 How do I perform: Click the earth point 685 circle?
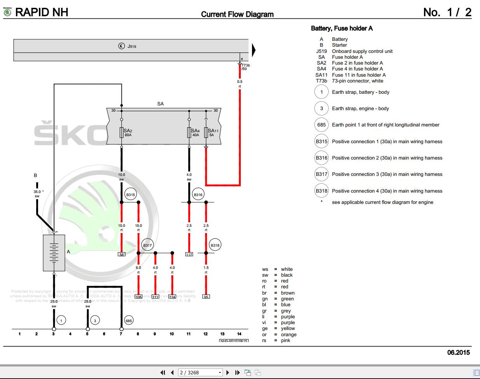point(129,320)
